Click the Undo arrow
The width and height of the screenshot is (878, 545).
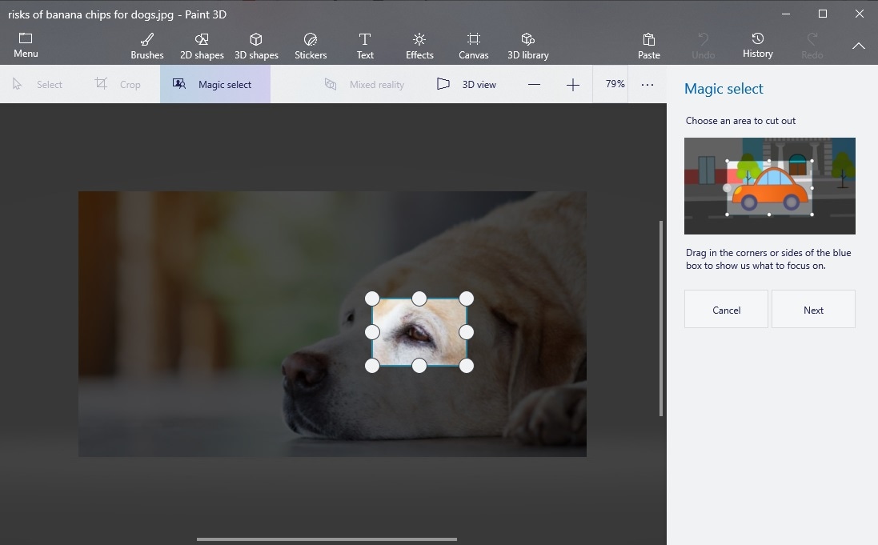(x=703, y=38)
